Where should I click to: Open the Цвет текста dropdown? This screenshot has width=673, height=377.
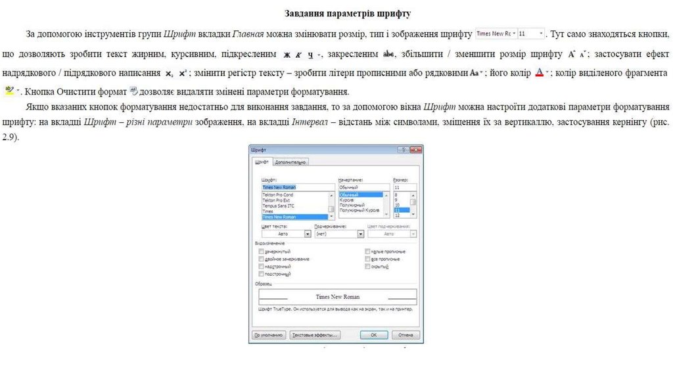pyautogui.click(x=307, y=233)
